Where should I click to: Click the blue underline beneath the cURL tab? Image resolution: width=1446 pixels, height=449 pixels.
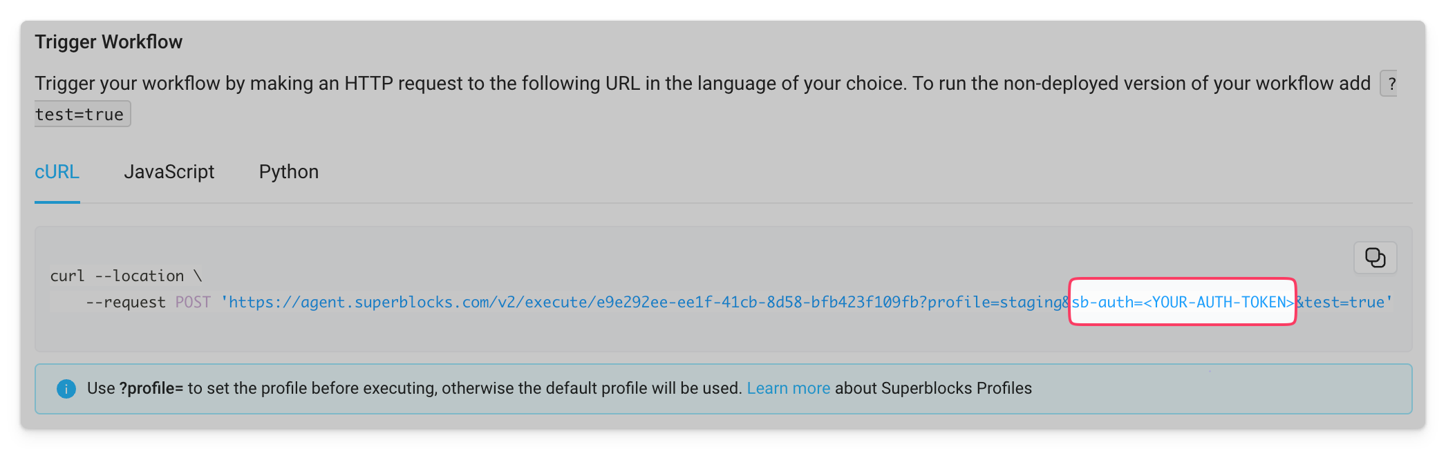57,204
